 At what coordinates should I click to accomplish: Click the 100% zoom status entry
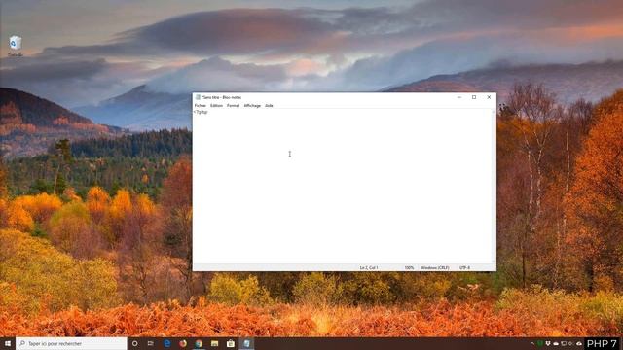coord(409,268)
